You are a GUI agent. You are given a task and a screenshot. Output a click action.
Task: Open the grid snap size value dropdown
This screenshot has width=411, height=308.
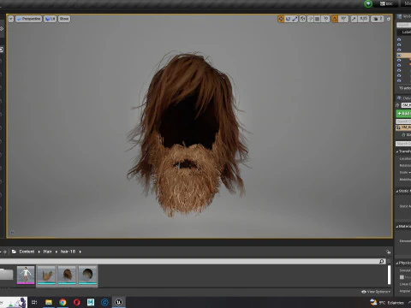tap(325, 19)
